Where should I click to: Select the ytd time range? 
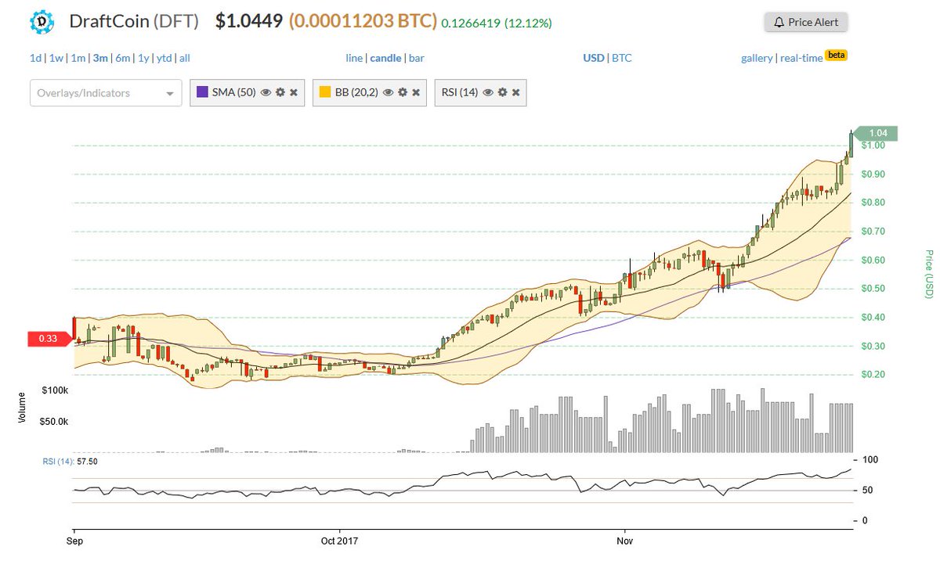coord(164,58)
